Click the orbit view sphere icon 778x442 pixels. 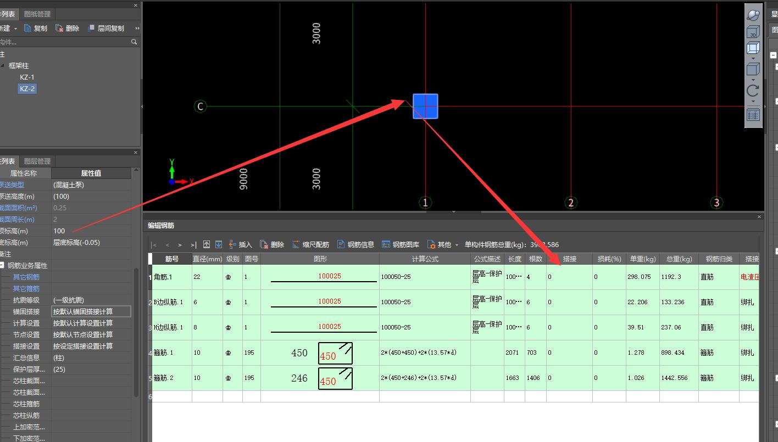753,15
